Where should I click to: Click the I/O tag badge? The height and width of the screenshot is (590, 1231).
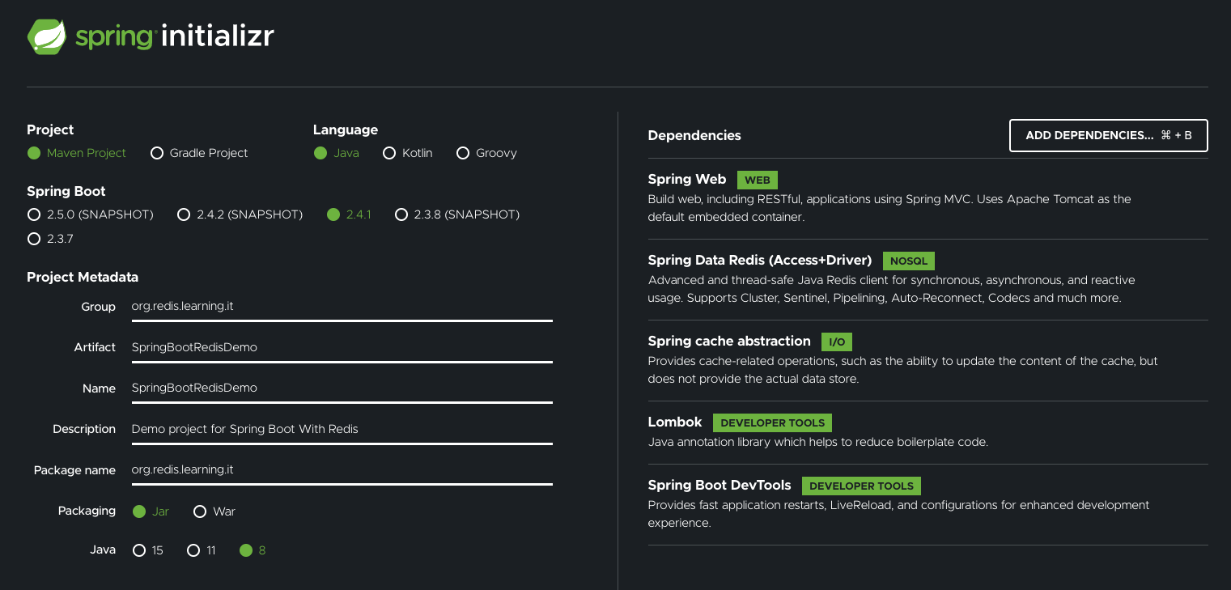tap(837, 342)
